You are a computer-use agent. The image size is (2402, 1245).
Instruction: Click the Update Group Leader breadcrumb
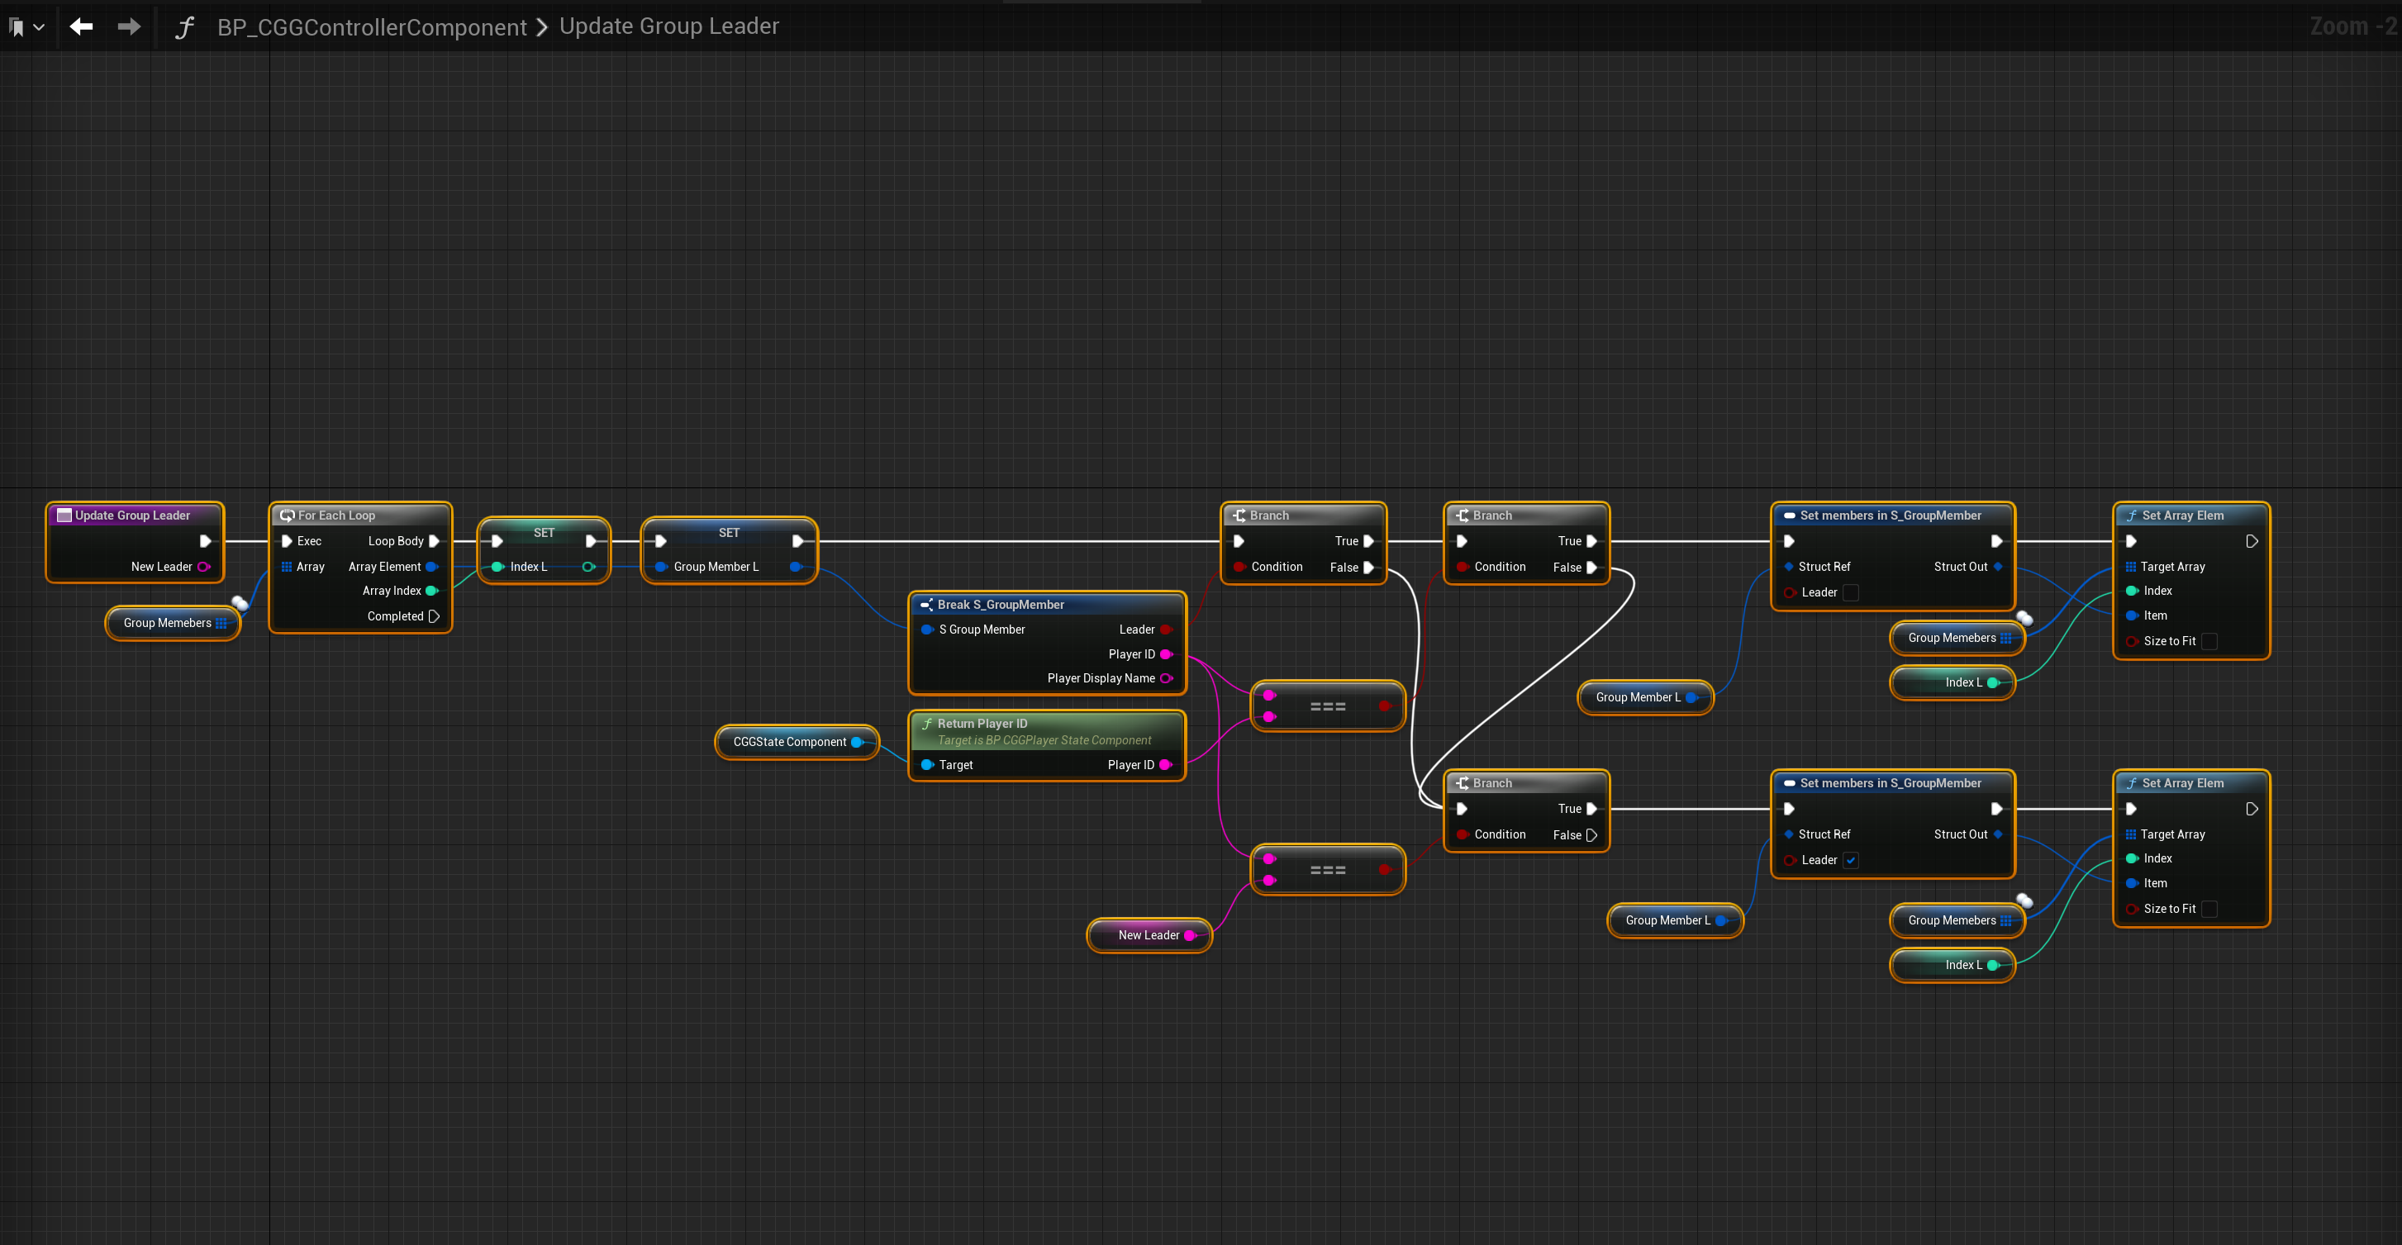point(668,26)
